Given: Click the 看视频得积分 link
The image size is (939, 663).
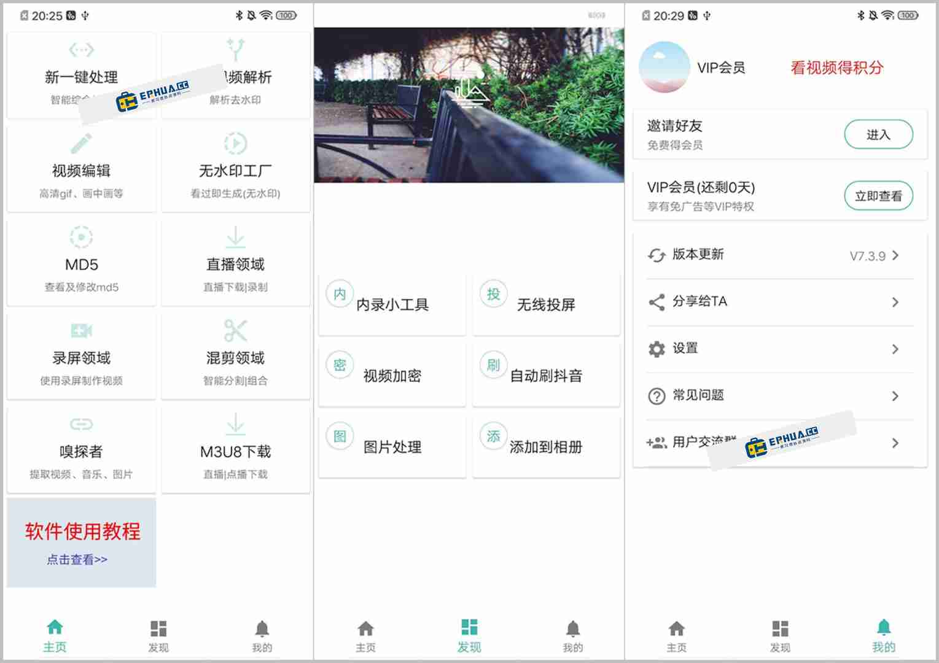Looking at the screenshot, I should click(836, 69).
